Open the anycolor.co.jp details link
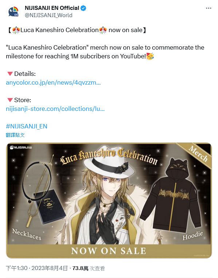Viewport: 218px width, 278px height. click(x=53, y=82)
